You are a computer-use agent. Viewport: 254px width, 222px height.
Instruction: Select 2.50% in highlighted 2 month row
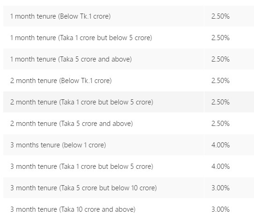[x=220, y=102]
